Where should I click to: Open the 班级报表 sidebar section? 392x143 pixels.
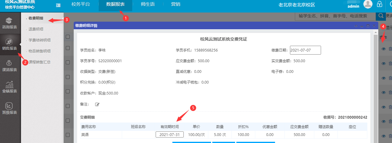[9, 109]
